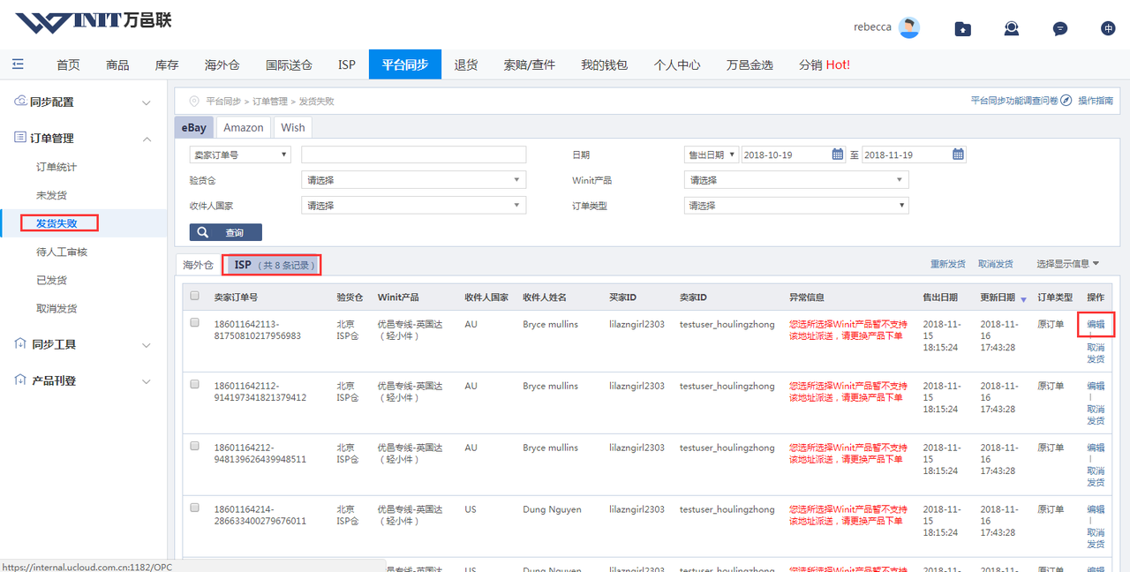Open the 操作指南 link
The width and height of the screenshot is (1130, 572).
pos(1096,101)
